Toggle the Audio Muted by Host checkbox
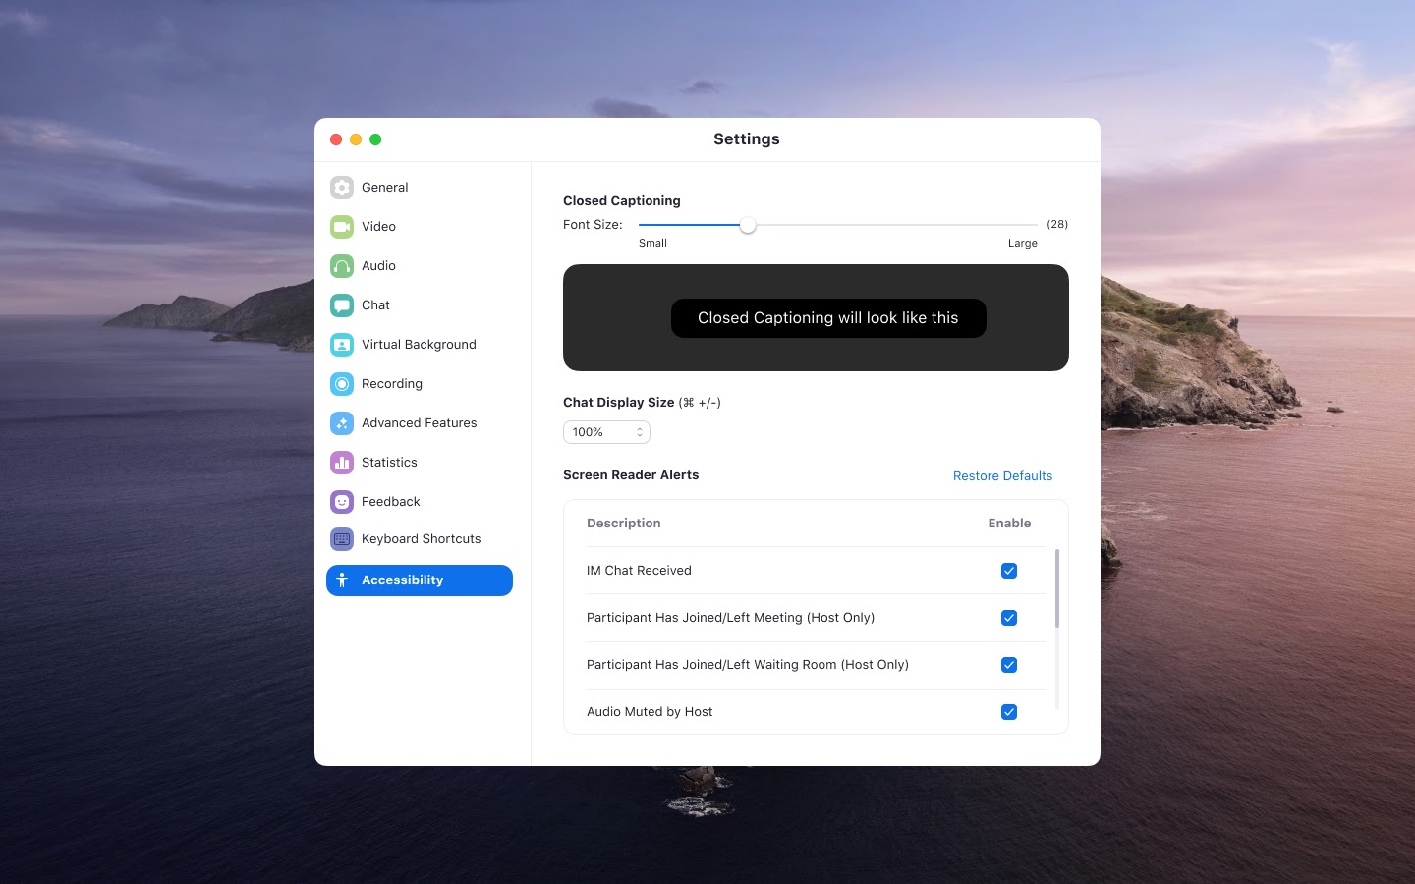Screen dimensions: 1415x884 (1009, 712)
